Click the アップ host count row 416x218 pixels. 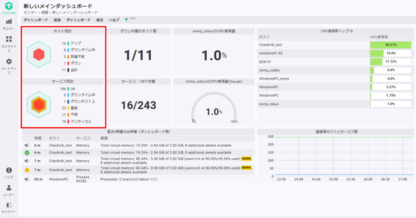pos(71,43)
